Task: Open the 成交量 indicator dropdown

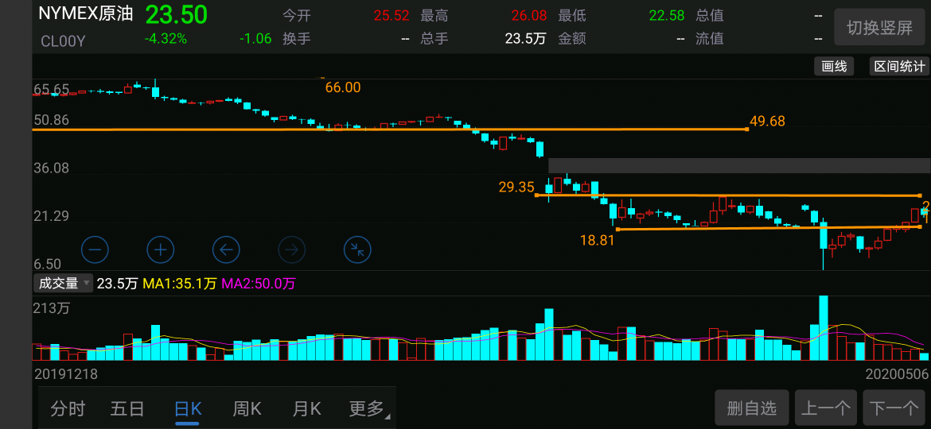Action: click(x=64, y=284)
